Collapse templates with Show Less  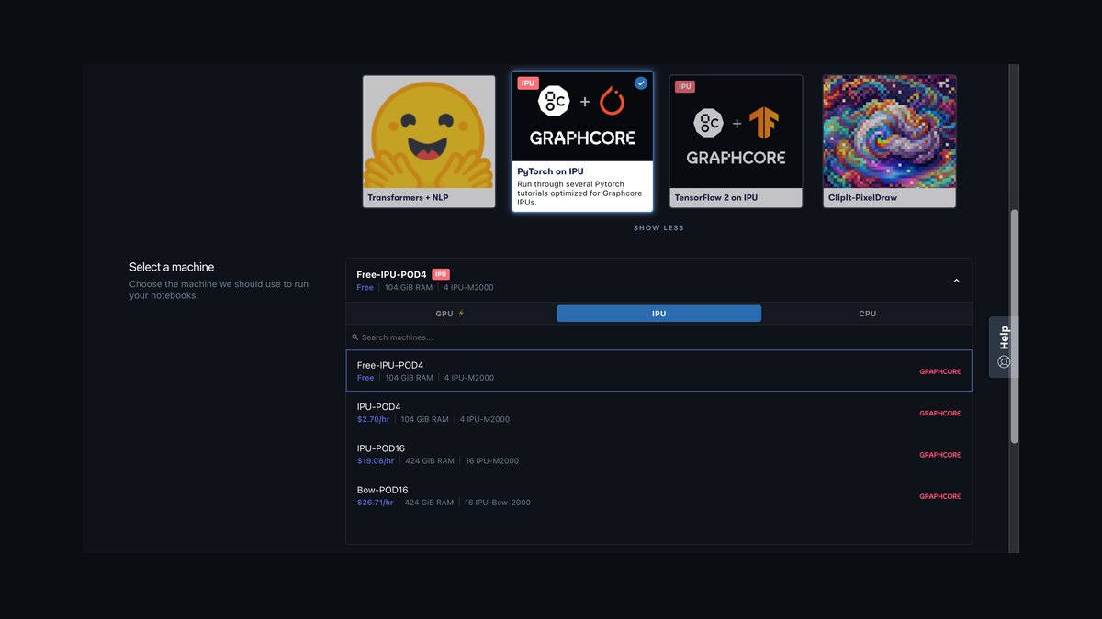pyautogui.click(x=658, y=227)
